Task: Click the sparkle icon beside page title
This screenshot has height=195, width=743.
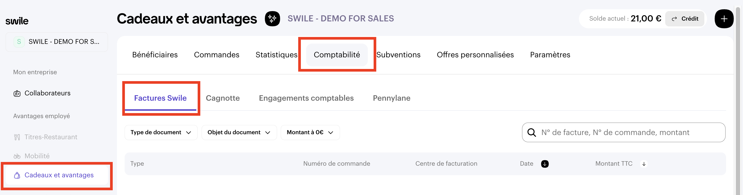Action: tap(272, 19)
